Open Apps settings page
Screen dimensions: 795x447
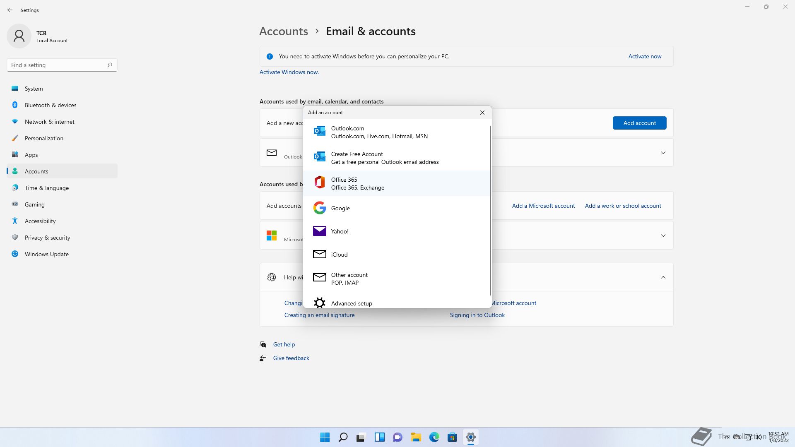pos(62,155)
